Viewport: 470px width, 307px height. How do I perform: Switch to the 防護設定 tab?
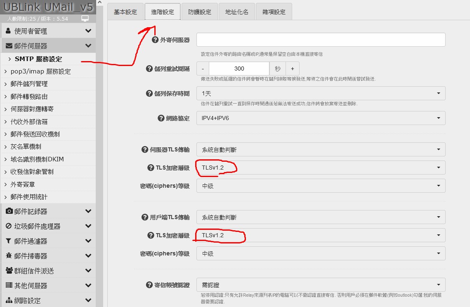(x=200, y=12)
